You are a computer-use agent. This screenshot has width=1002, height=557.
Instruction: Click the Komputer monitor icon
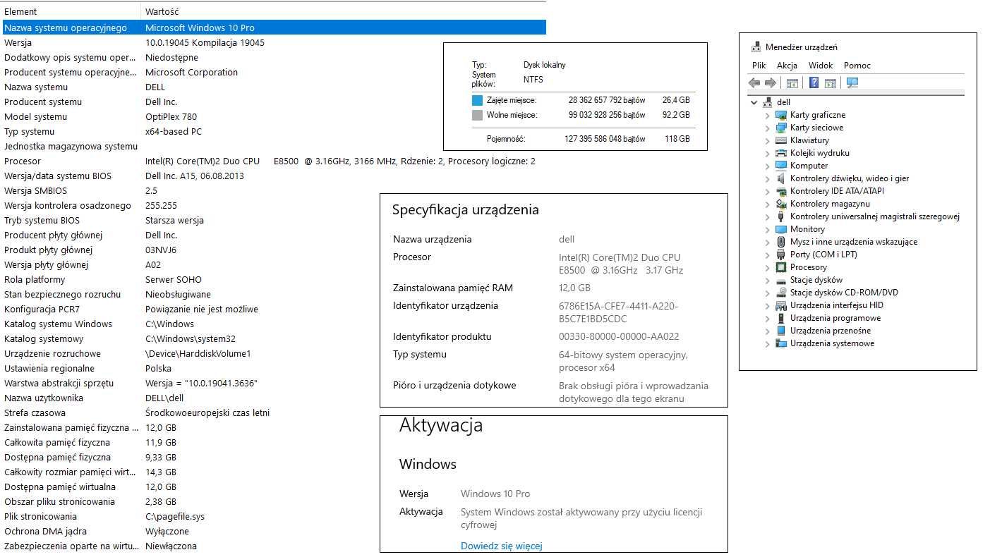point(781,166)
